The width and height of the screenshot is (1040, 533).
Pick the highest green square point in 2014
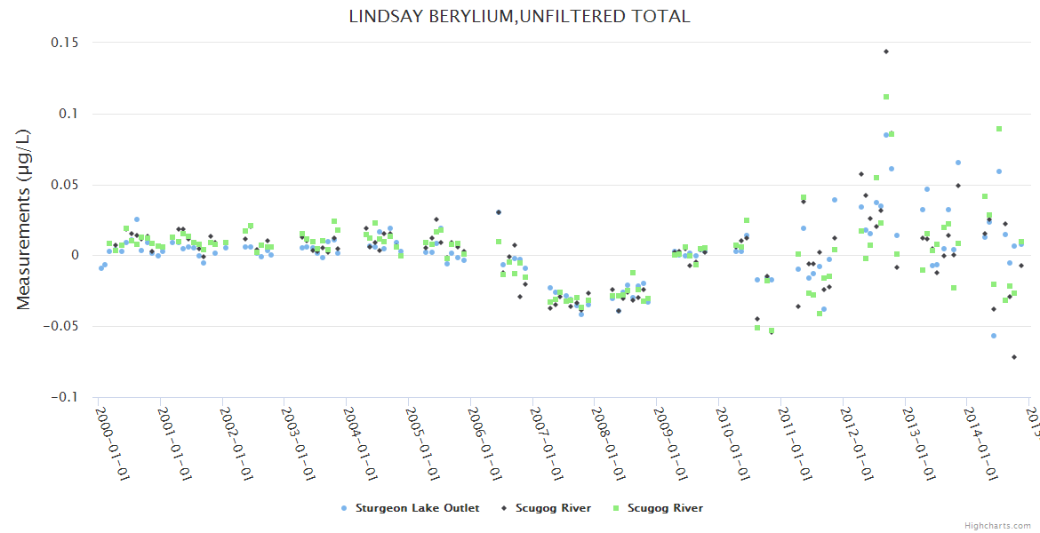pos(999,129)
